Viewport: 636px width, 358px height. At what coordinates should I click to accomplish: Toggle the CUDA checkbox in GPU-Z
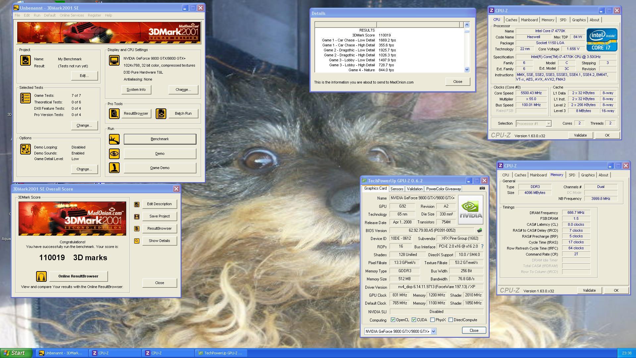point(414,320)
